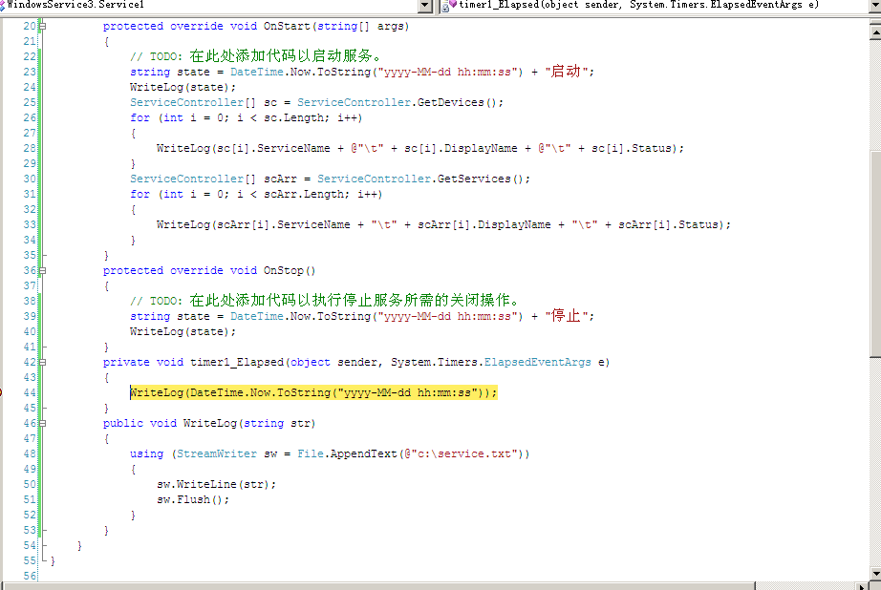Click line number 56 in the margin
Image resolution: width=881 pixels, height=590 pixels.
(30, 576)
